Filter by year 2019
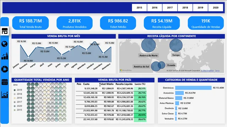The image size is (227, 127). coord(200,7)
